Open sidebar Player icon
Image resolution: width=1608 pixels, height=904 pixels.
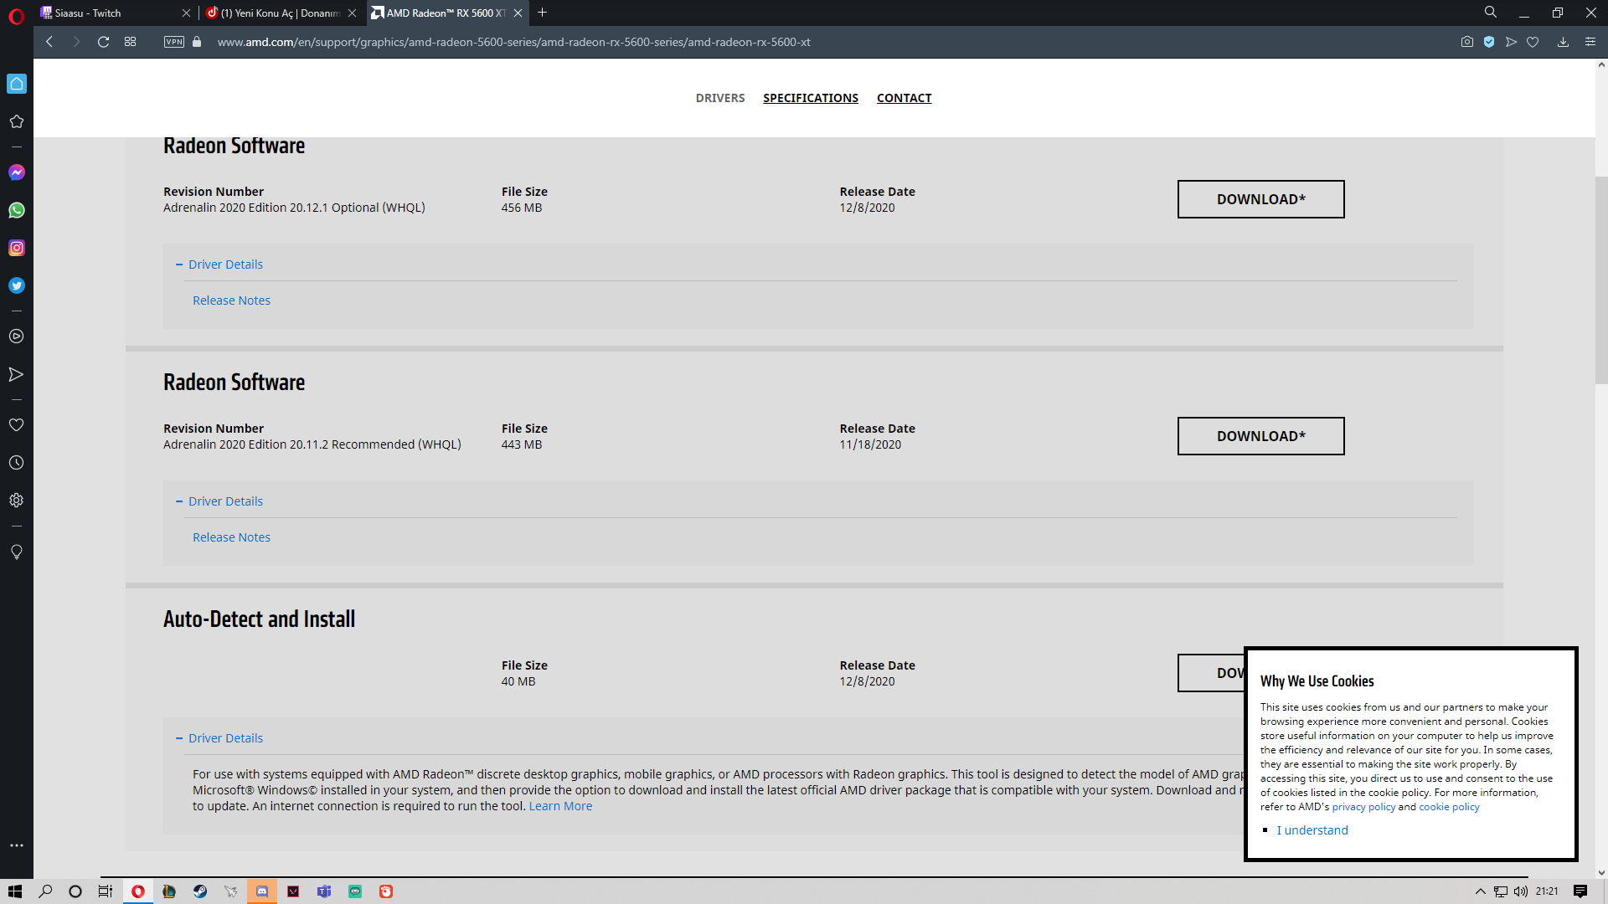[x=17, y=336]
